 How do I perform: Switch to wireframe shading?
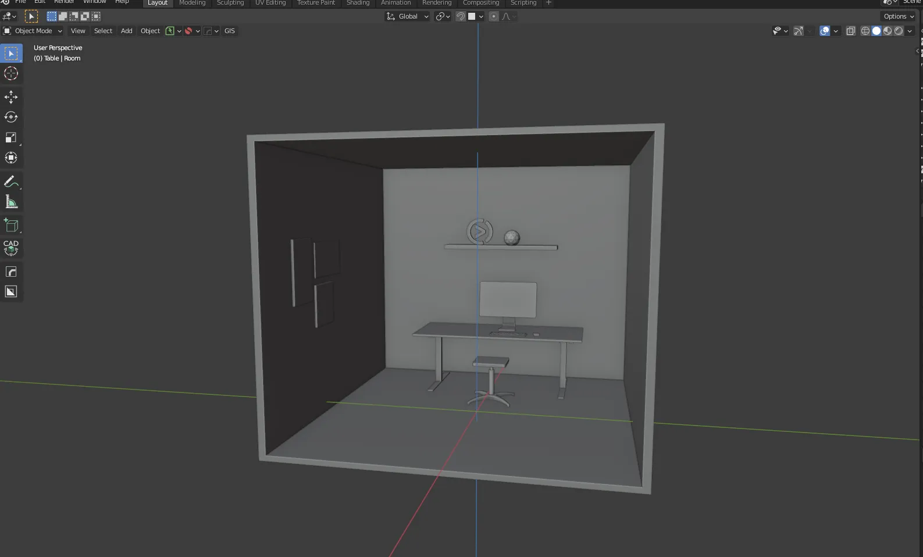click(x=865, y=31)
